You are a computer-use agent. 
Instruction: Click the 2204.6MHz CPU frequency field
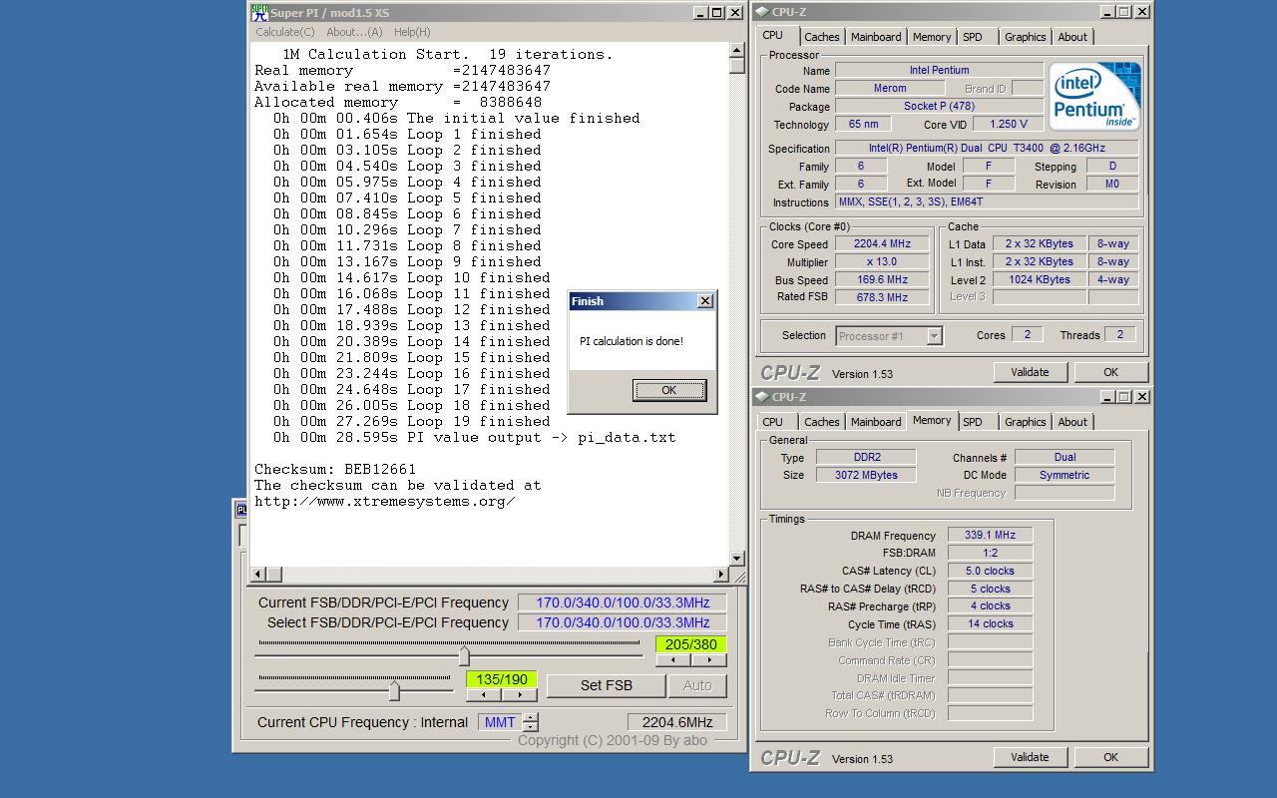(677, 722)
